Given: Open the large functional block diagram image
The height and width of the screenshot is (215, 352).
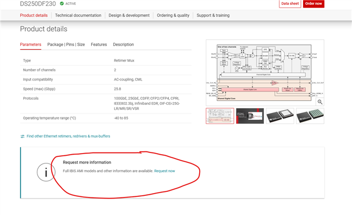Looking at the screenshot, I should [265, 72].
